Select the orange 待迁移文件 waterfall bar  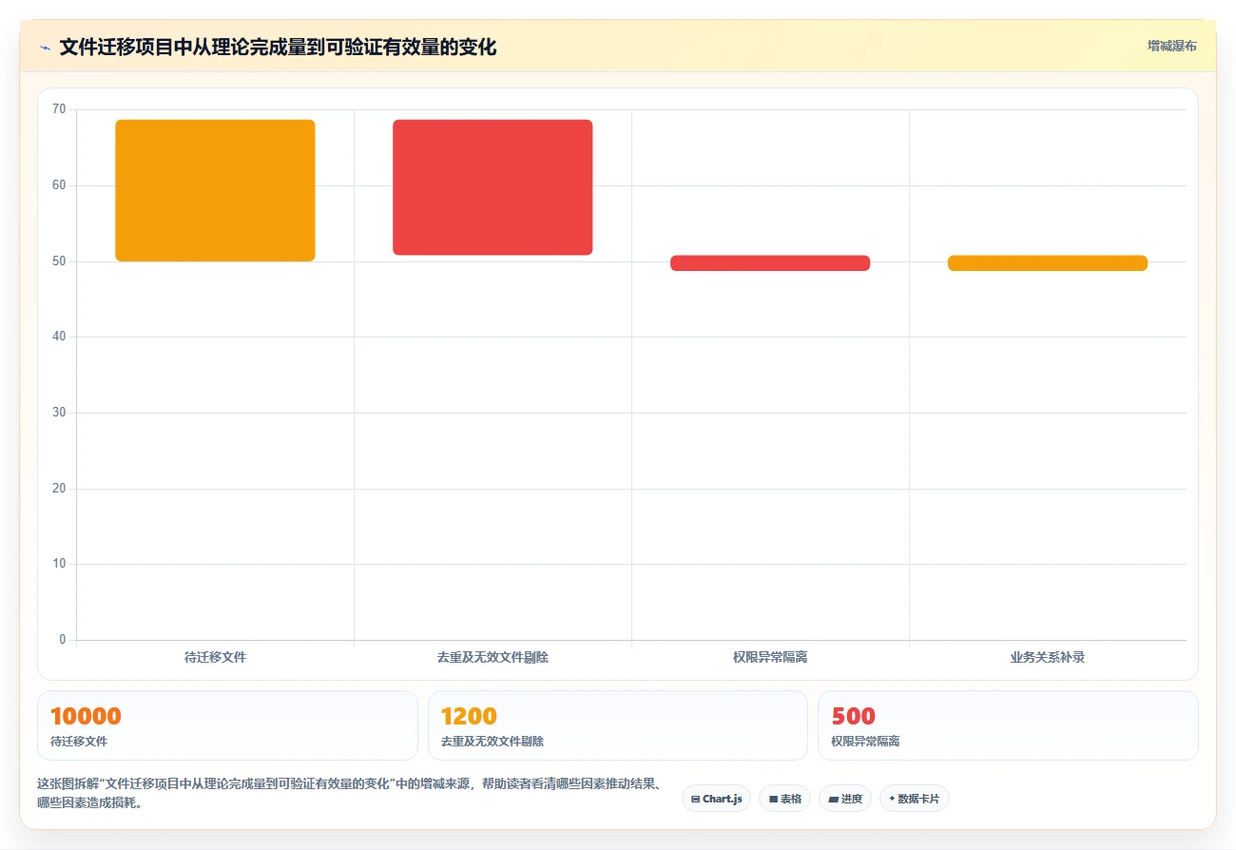point(215,190)
